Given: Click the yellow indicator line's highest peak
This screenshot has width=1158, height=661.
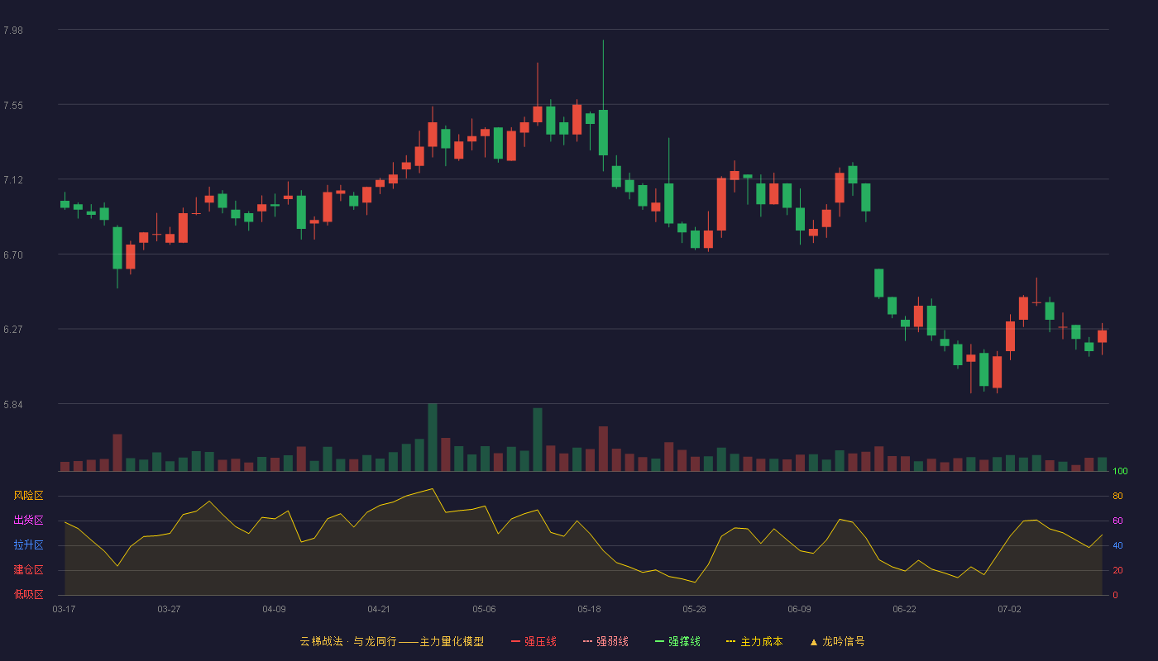Looking at the screenshot, I should click(433, 488).
